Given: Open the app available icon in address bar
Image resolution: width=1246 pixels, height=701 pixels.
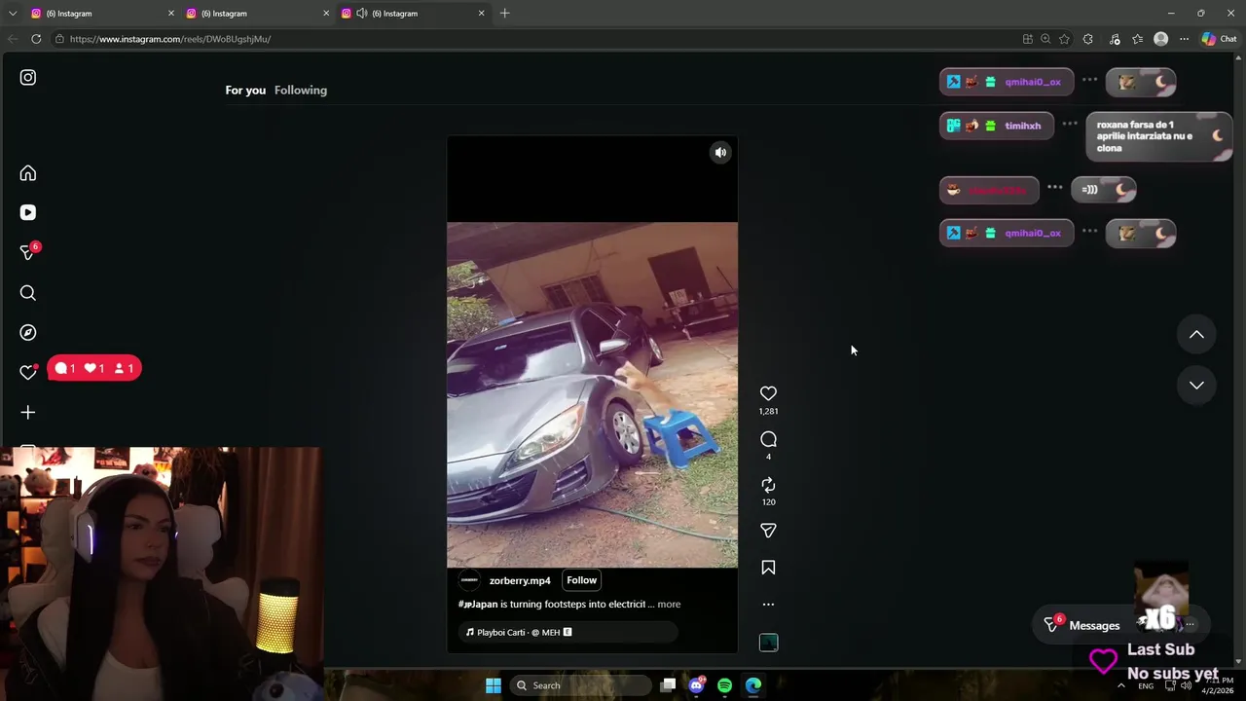Looking at the screenshot, I should pos(1027,39).
